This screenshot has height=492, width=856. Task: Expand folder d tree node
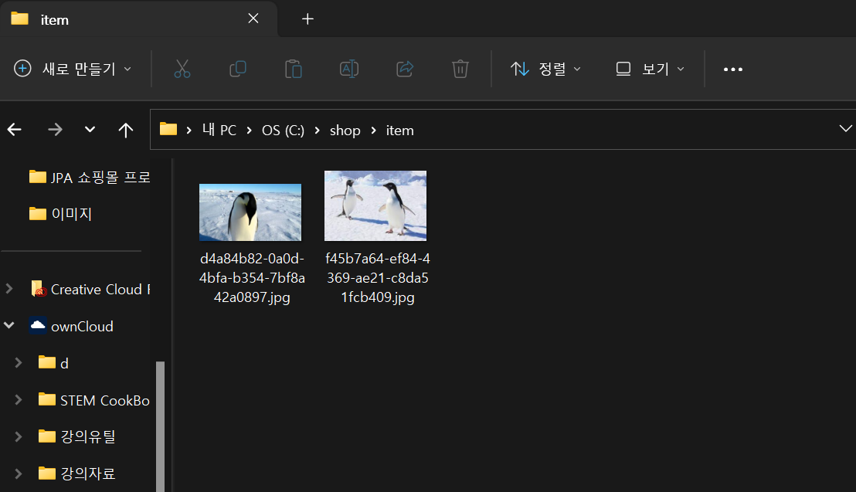pyautogui.click(x=18, y=362)
